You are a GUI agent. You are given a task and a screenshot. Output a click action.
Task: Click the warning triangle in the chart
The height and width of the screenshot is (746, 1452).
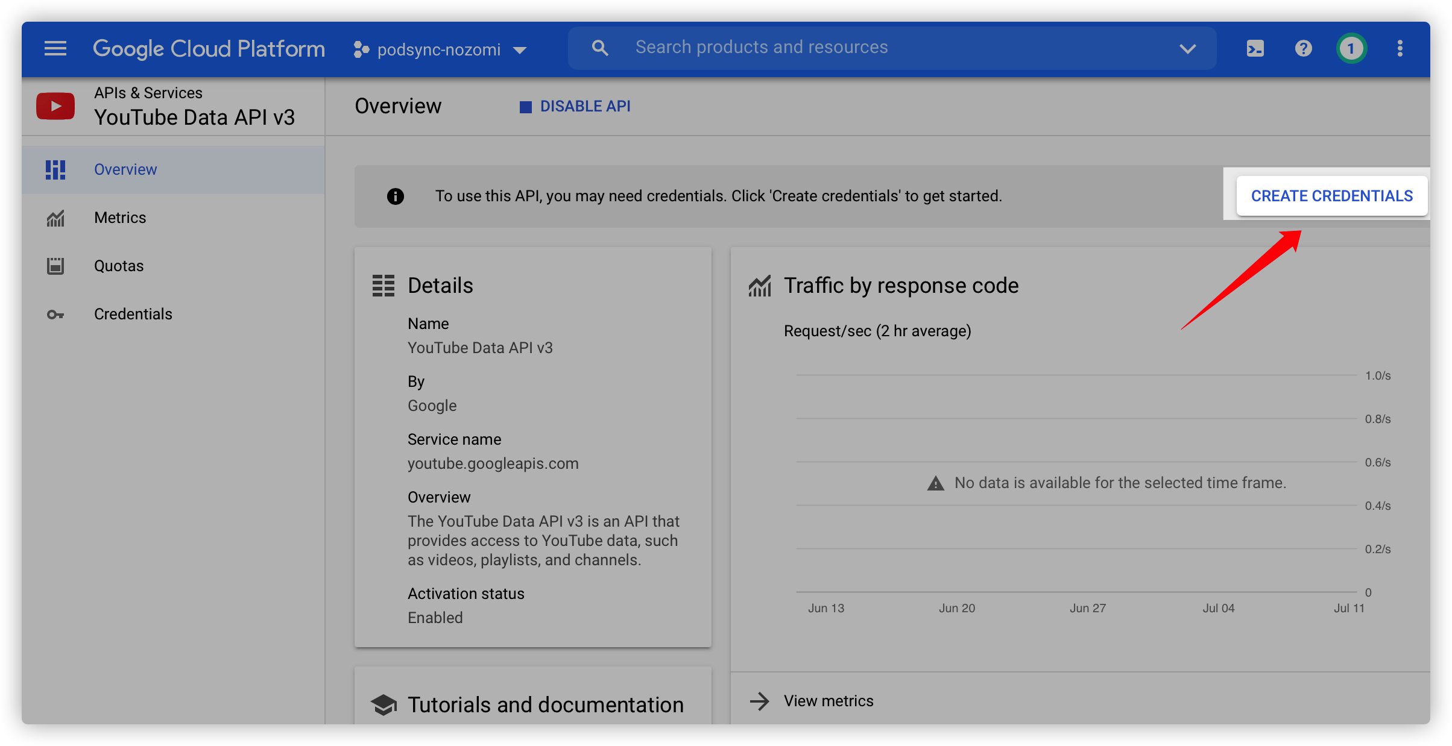935,483
